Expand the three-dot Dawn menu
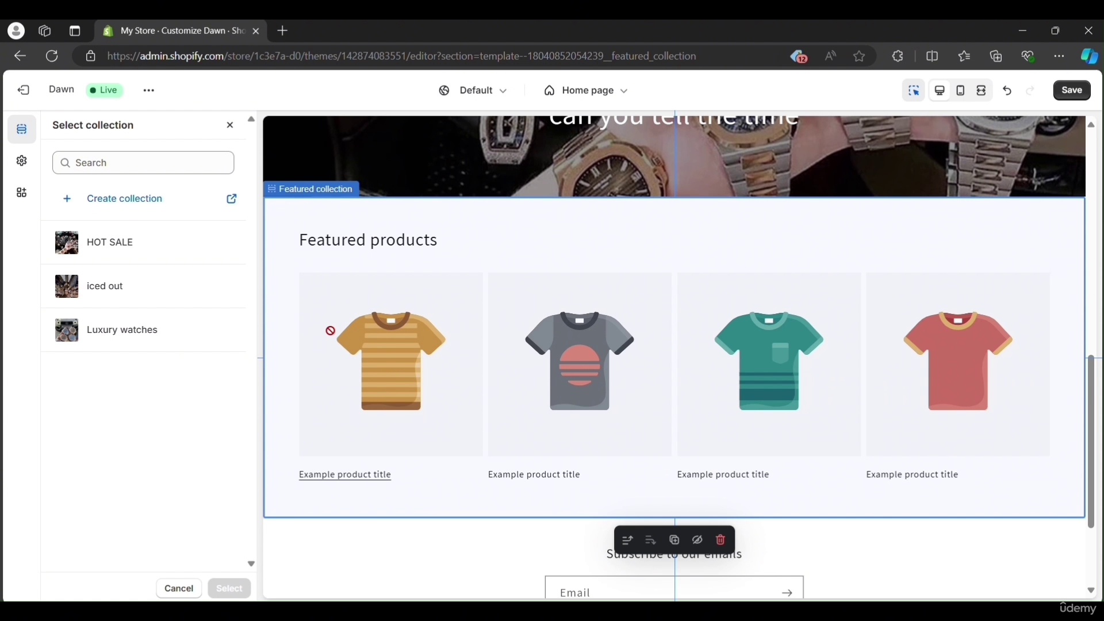 pos(148,90)
